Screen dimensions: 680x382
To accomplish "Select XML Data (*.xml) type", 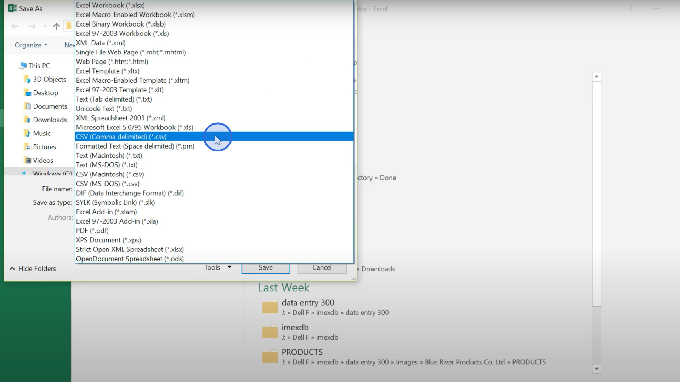I will click(214, 43).
